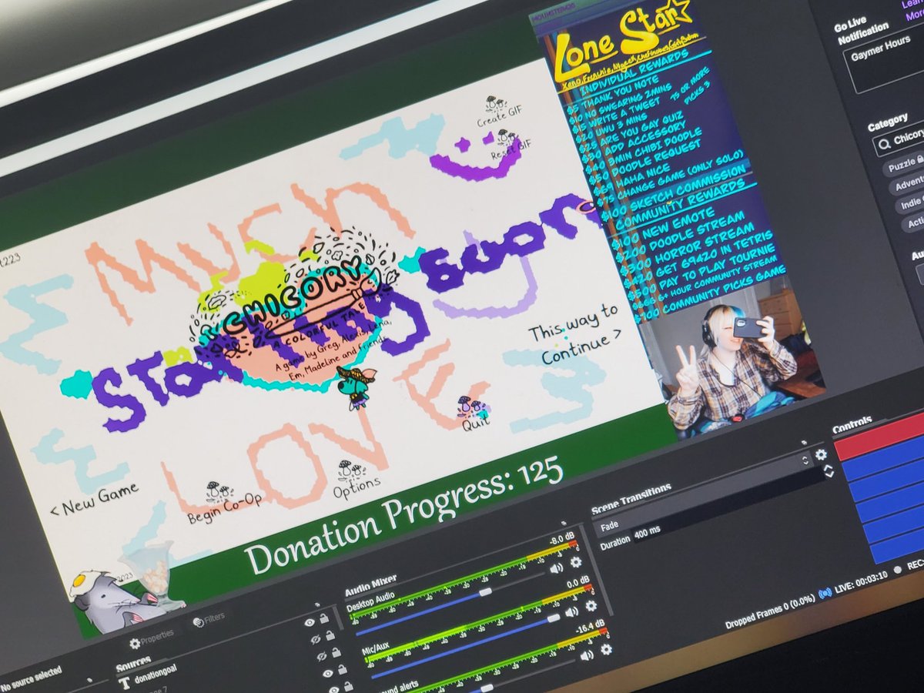Screen dimensions: 924x693
Task: Mute Desktop Audio with its speaker icon
Action: point(555,569)
